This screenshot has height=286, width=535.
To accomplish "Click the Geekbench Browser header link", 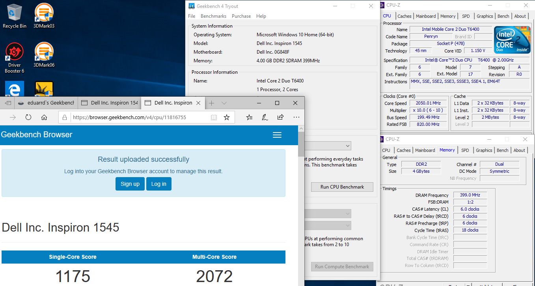I will [37, 135].
